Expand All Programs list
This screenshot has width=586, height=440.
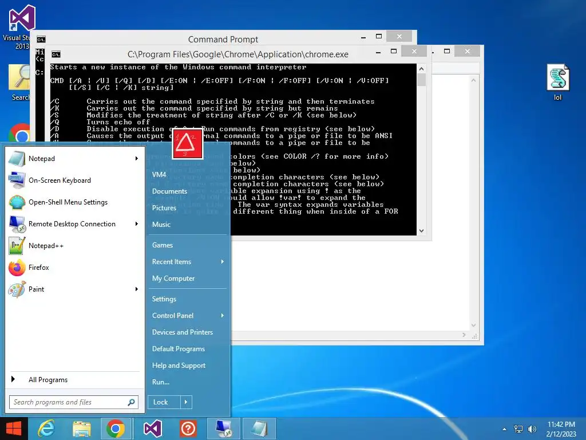pos(74,380)
